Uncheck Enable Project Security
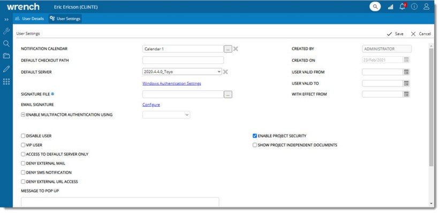 pyautogui.click(x=255, y=136)
